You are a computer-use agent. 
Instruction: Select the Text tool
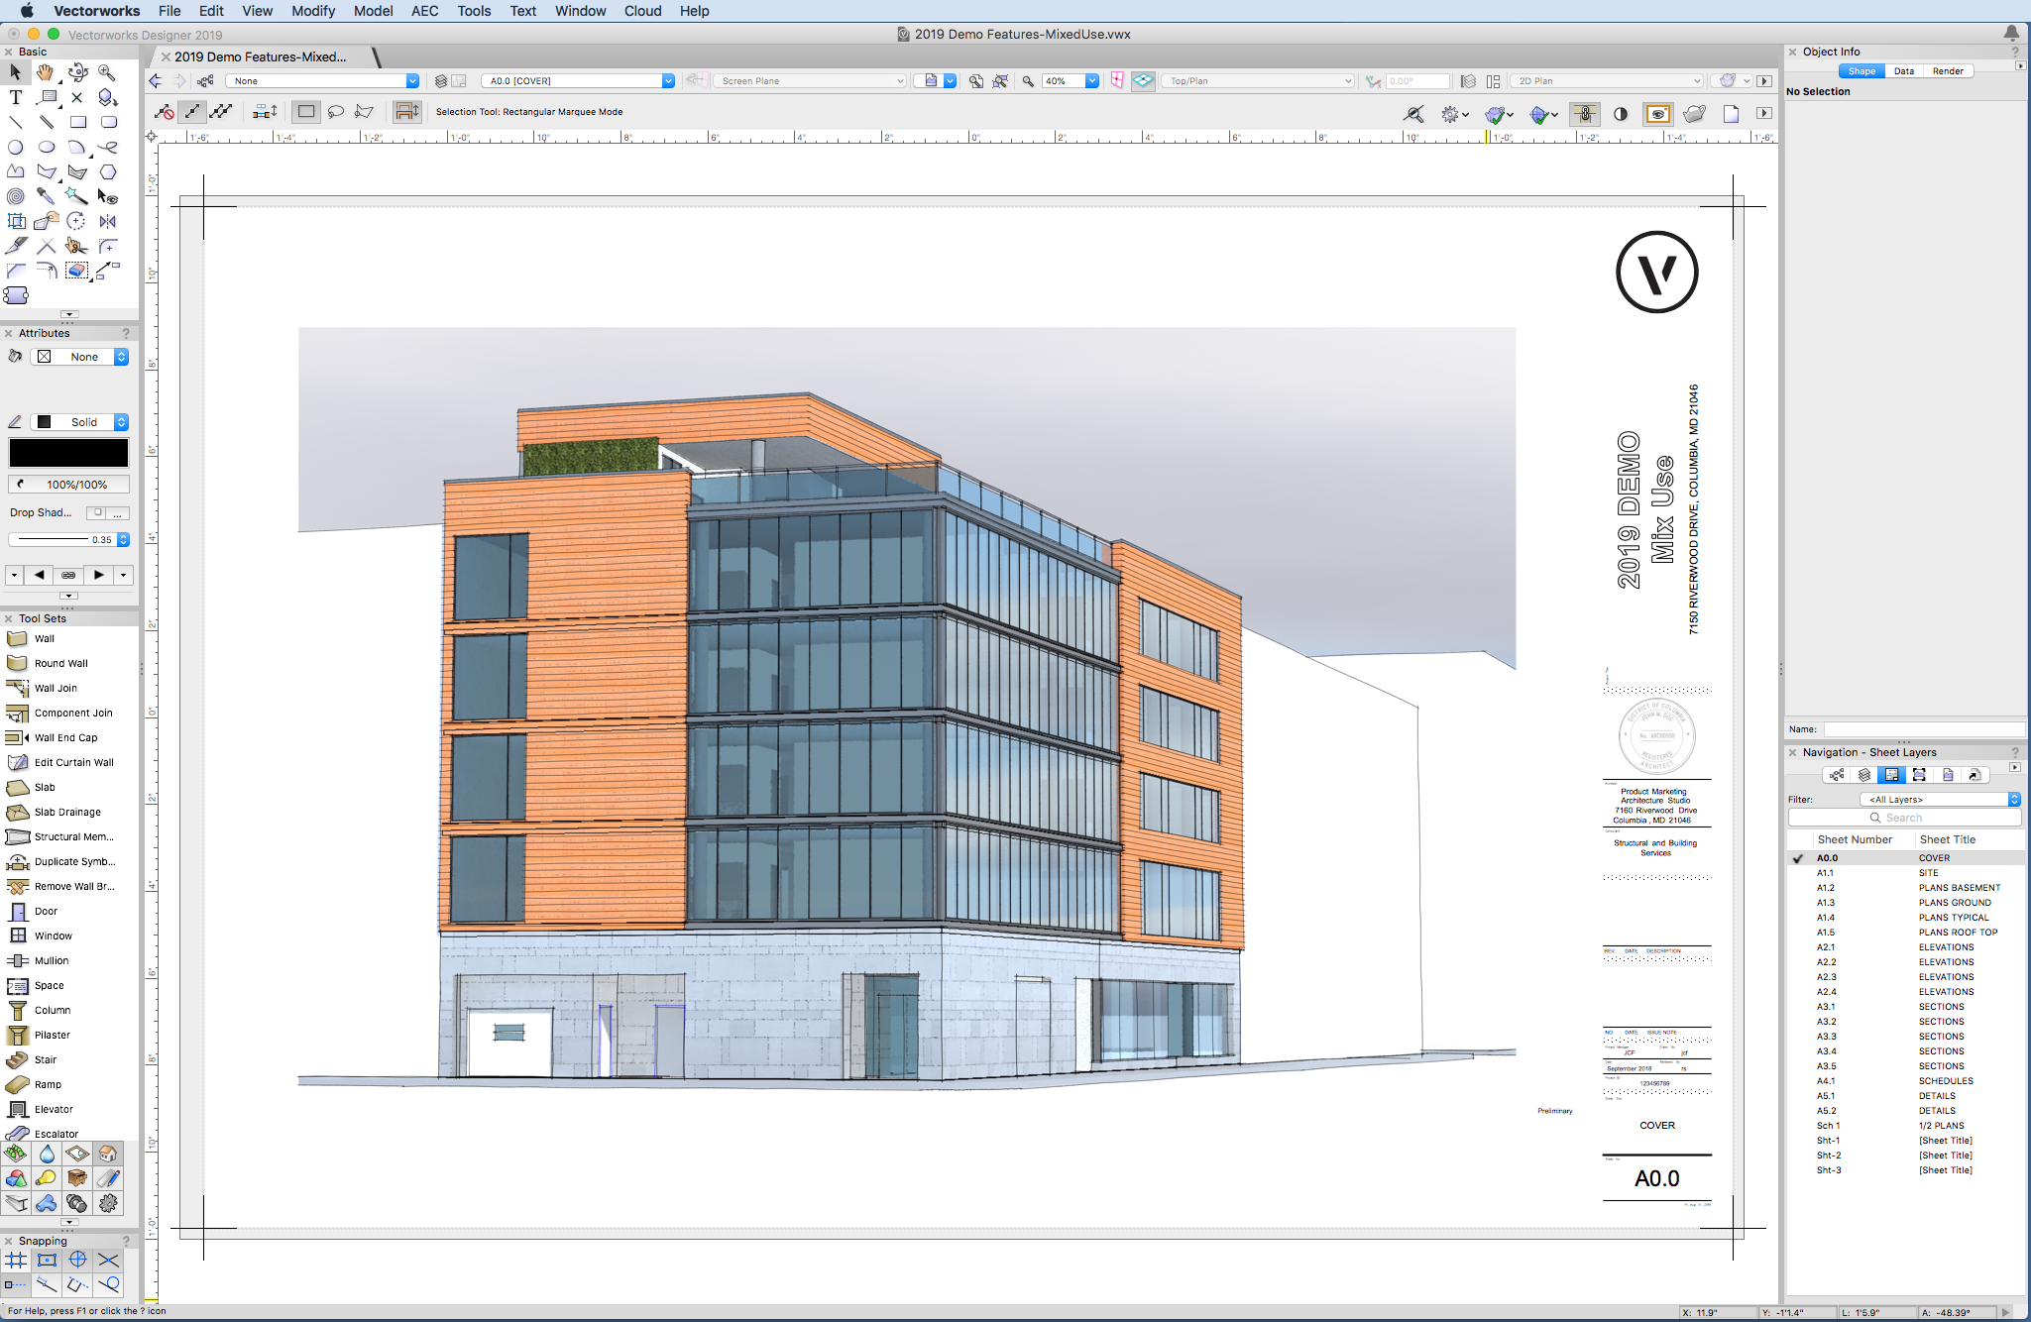click(x=15, y=97)
